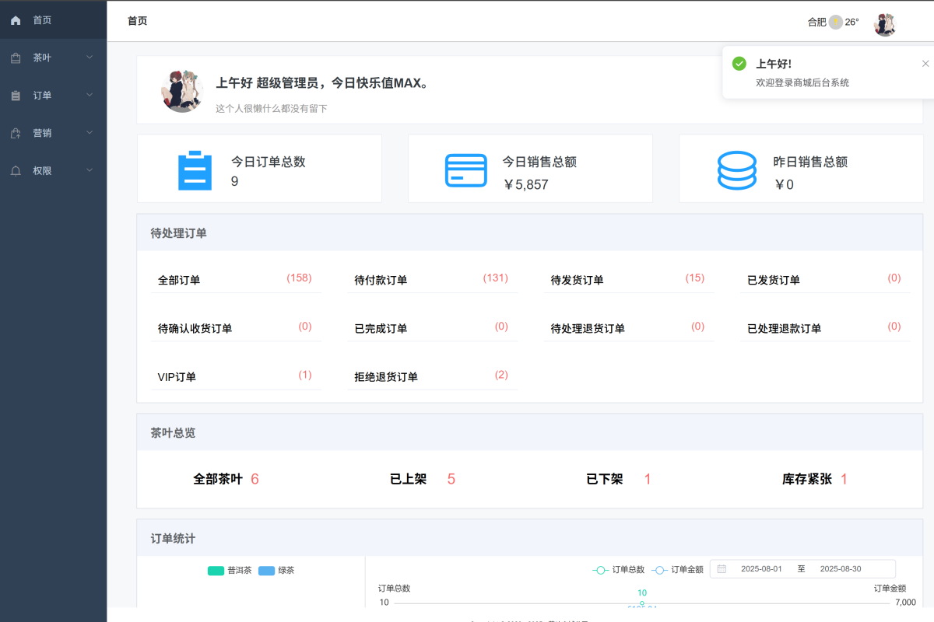Click the 首页 breadcrumb at the top
934x622 pixels.
pos(137,22)
